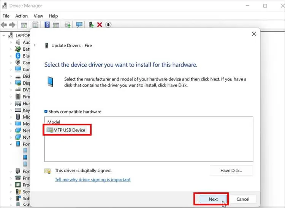This screenshot has height=208, width=285.
Task: Click the Security devices key icon
Action: pos(18,192)
